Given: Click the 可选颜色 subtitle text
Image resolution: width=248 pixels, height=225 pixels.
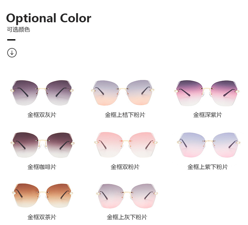Looking at the screenshot, I should pyautogui.click(x=19, y=30).
